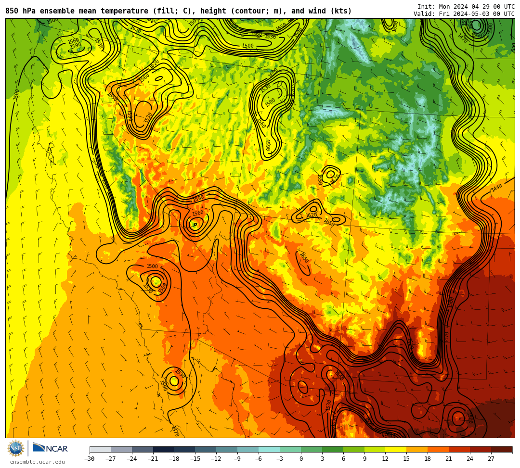The height and width of the screenshot is (468, 520).
Task: Pick the colorbar swatch between 3 and 6
Action: click(333, 449)
